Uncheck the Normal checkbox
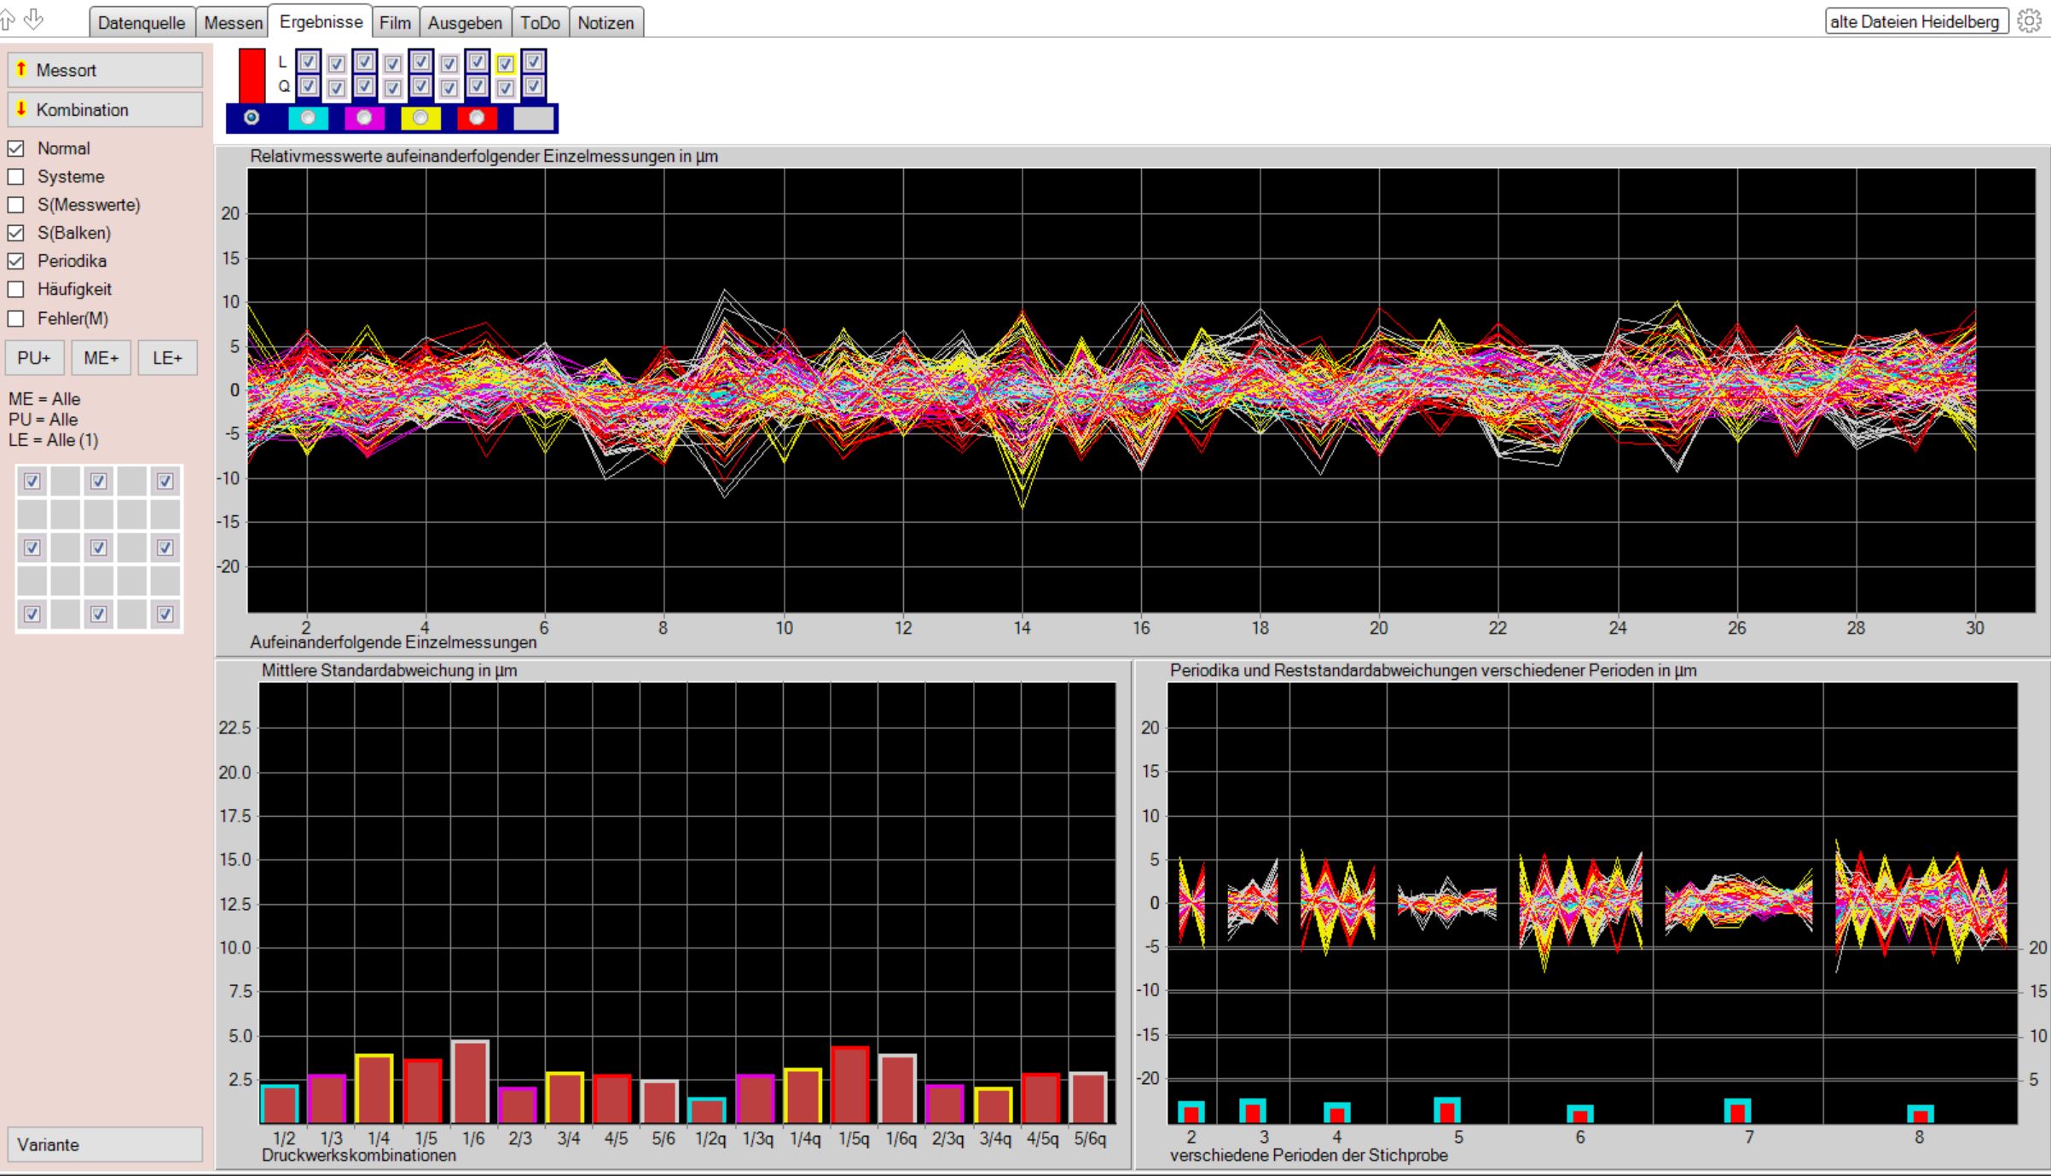 coord(15,148)
